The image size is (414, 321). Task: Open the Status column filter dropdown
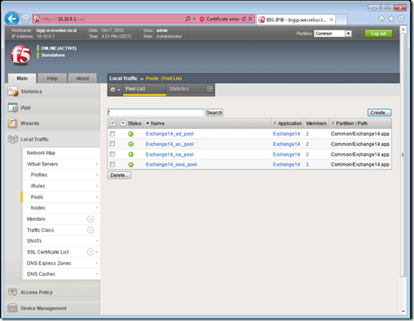pos(123,123)
